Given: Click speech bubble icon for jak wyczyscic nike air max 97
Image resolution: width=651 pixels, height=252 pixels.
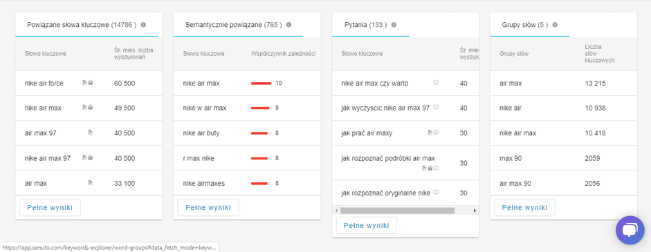Looking at the screenshot, I should pos(436,107).
